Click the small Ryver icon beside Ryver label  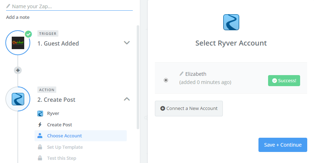[x=40, y=114]
